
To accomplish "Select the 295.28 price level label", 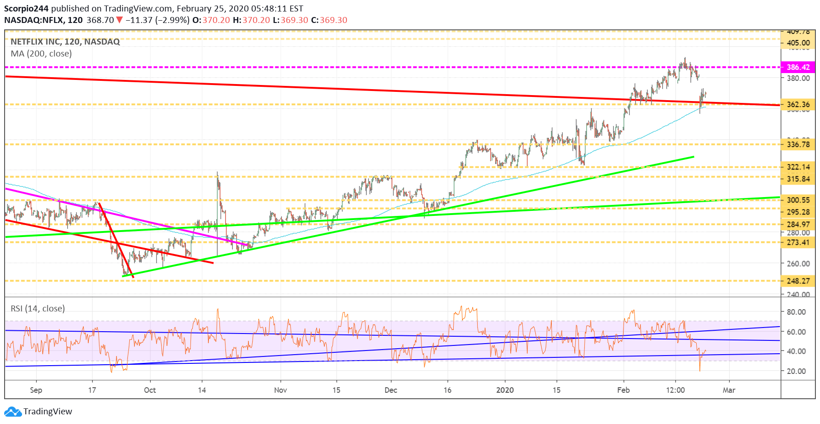I will tap(798, 212).
